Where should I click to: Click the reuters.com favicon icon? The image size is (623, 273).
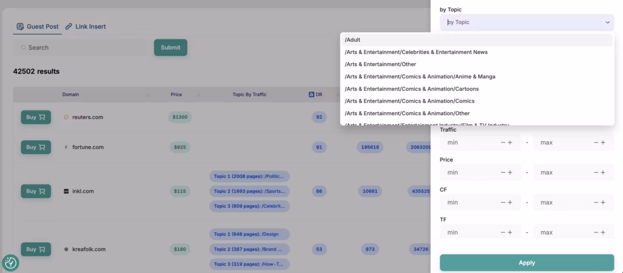coord(66,117)
